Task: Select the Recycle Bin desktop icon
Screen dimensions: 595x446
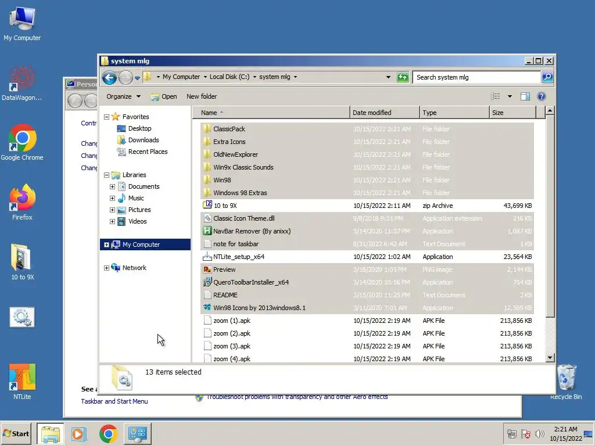Action: (x=566, y=382)
